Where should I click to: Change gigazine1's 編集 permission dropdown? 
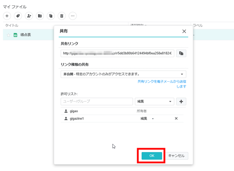click(x=147, y=118)
